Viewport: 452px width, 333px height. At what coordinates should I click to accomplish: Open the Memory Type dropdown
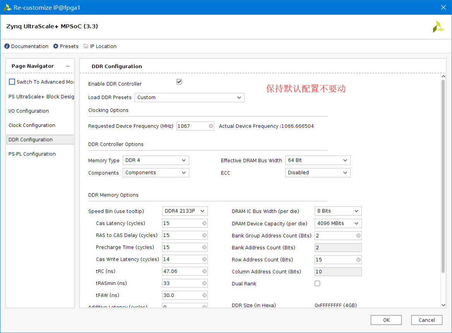156,160
